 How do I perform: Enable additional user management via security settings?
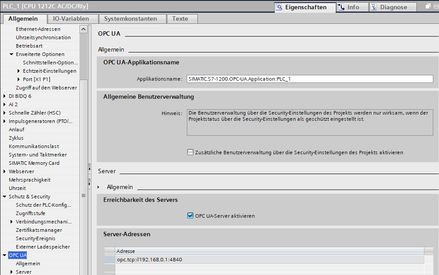point(190,152)
